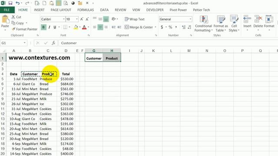Bottom align cell contents
Viewport: 278px width, 156px height.
pyautogui.click(x=106, y=19)
